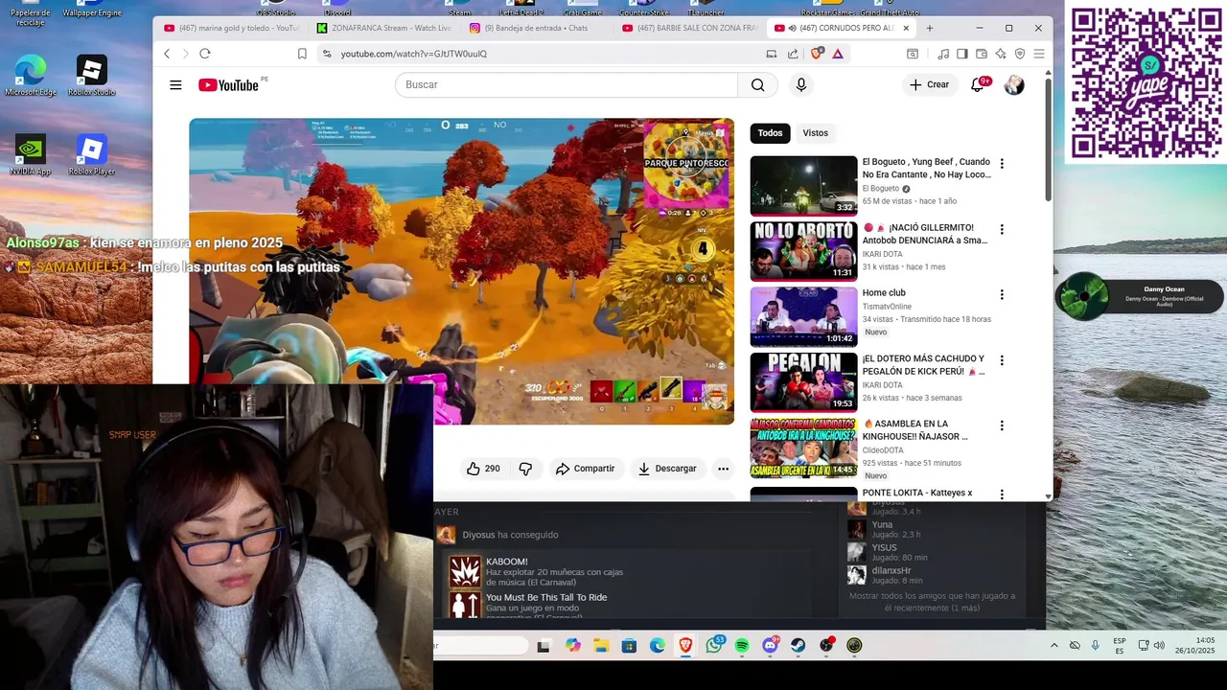Open File Explorer from the taskbar

click(x=601, y=646)
